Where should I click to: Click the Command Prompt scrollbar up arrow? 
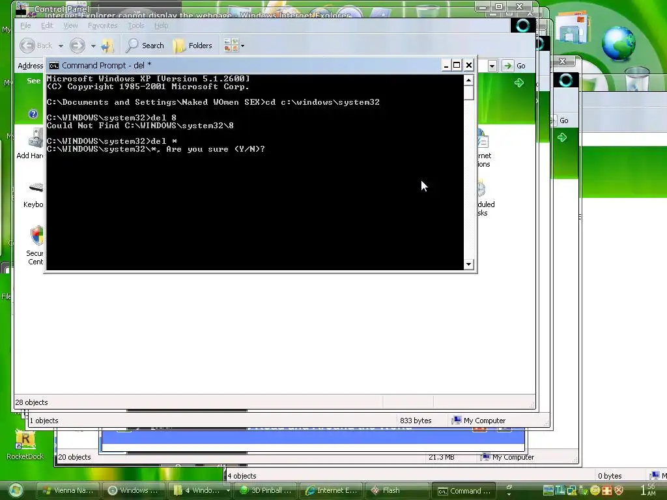pyautogui.click(x=468, y=80)
